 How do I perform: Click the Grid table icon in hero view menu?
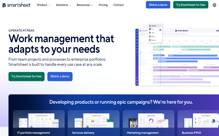pos(150,29)
